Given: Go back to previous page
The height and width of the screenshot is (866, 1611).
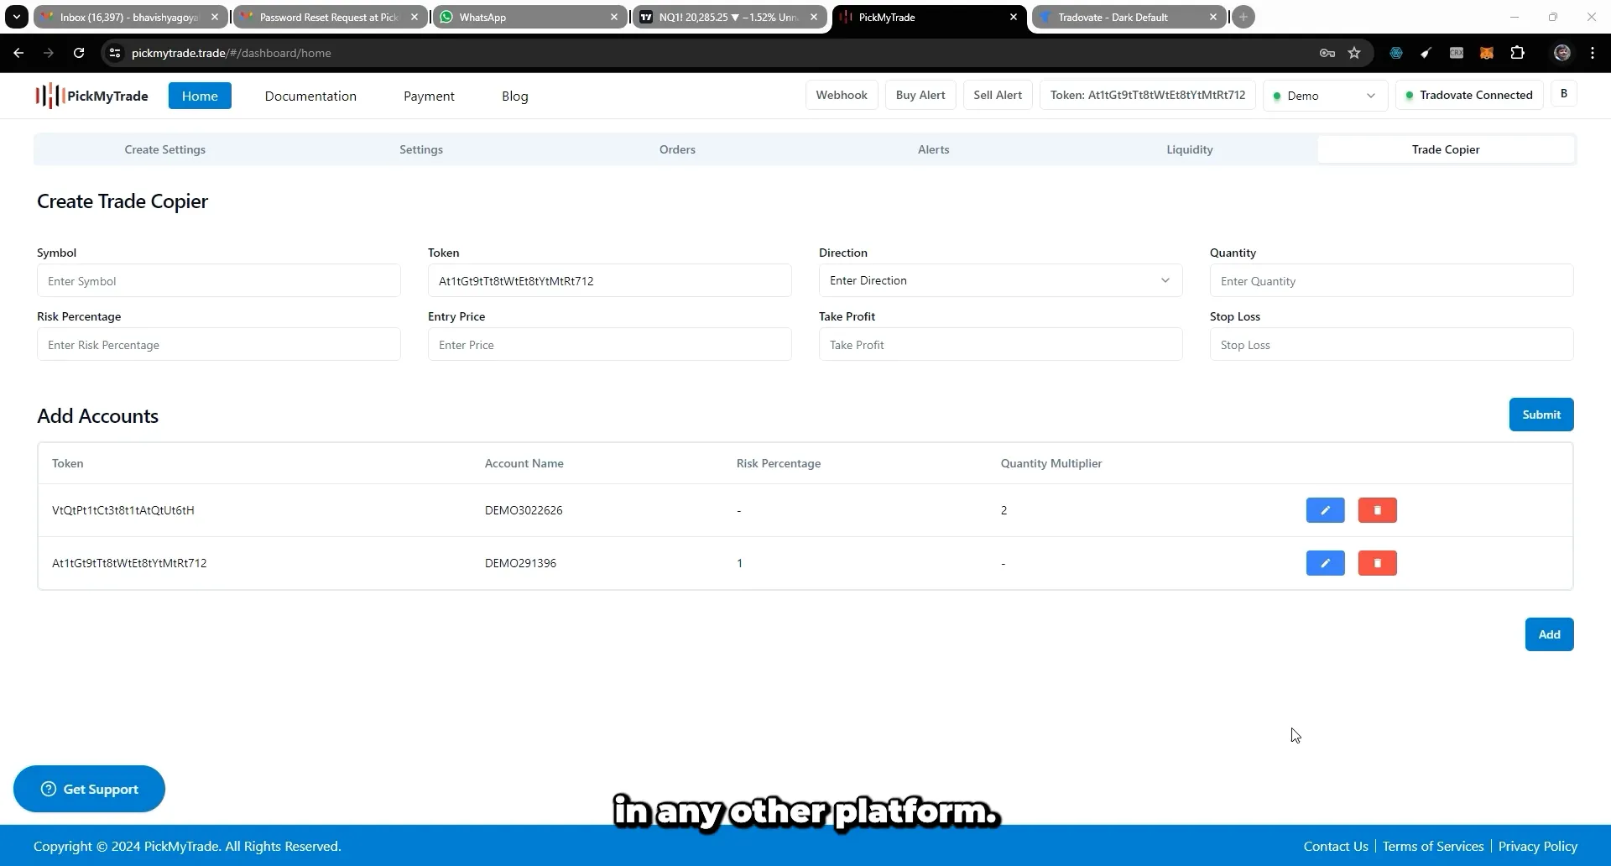Looking at the screenshot, I should click(18, 53).
